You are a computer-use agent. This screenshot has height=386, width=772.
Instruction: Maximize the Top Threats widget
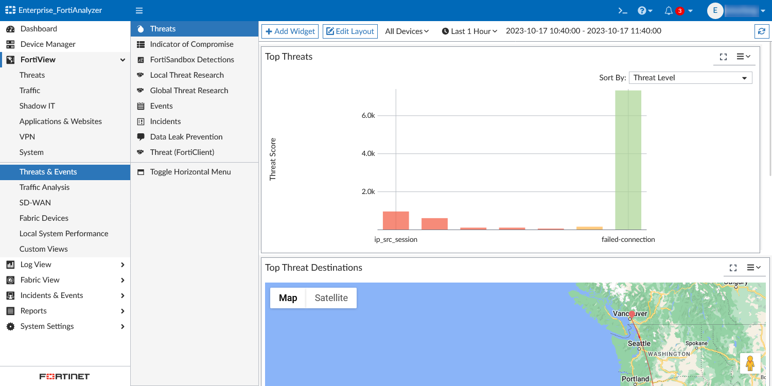tap(723, 57)
